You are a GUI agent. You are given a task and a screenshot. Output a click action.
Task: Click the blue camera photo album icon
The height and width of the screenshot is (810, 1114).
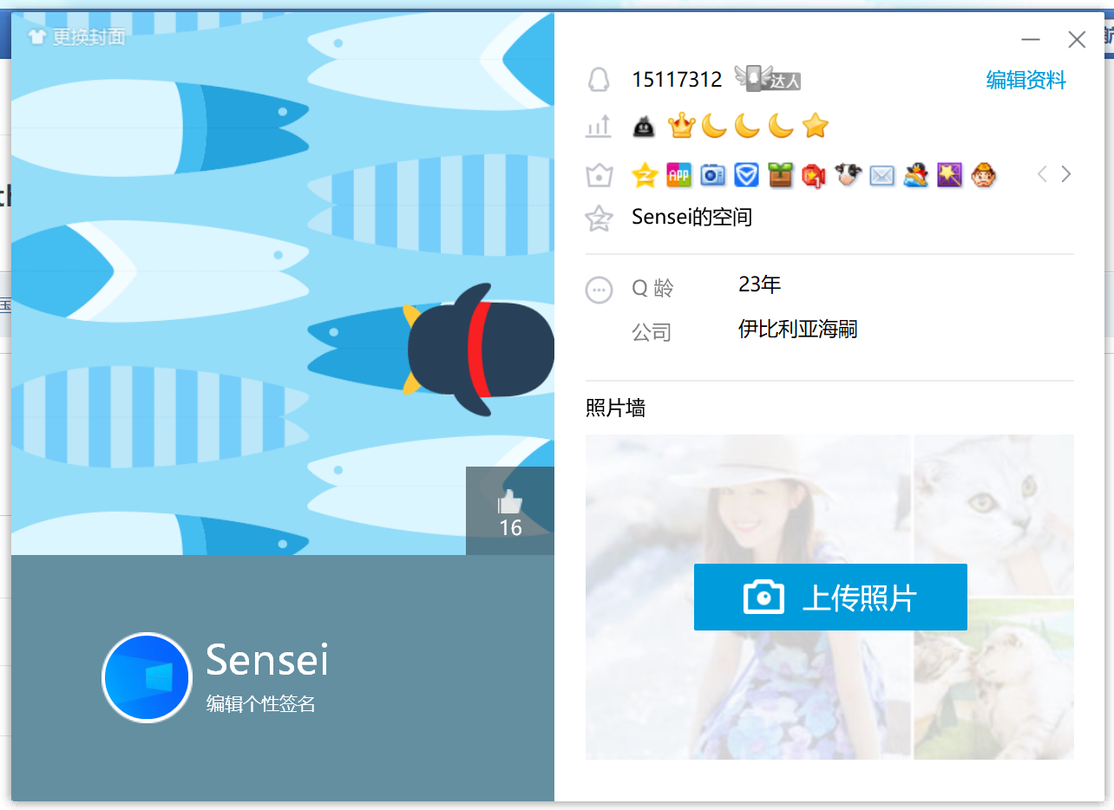(712, 174)
